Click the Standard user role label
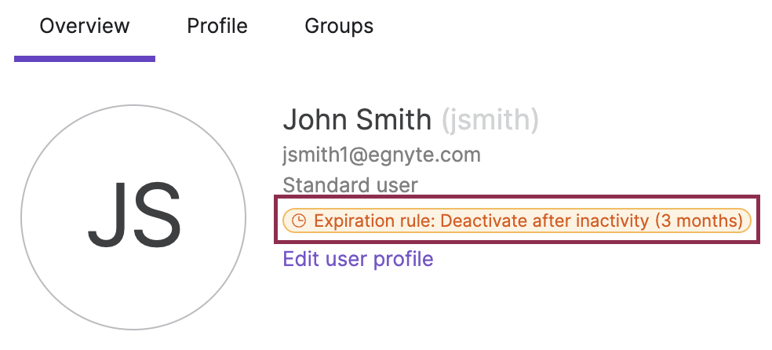 pos(350,185)
